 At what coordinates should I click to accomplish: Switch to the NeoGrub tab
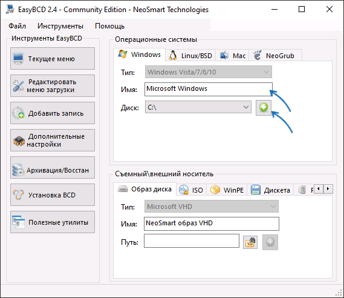tap(275, 55)
